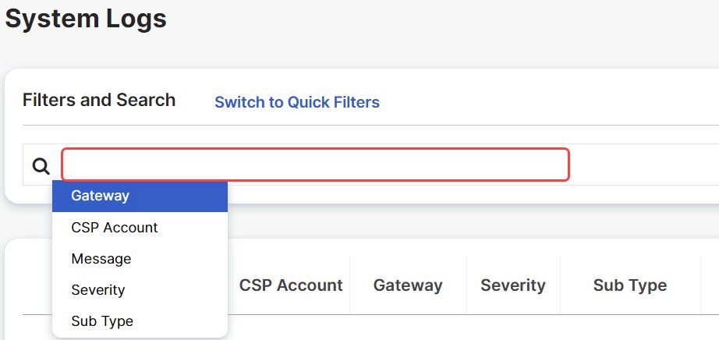Click the divider left of CSP Account header
Viewport: 719px width, 340px height.
point(233,285)
